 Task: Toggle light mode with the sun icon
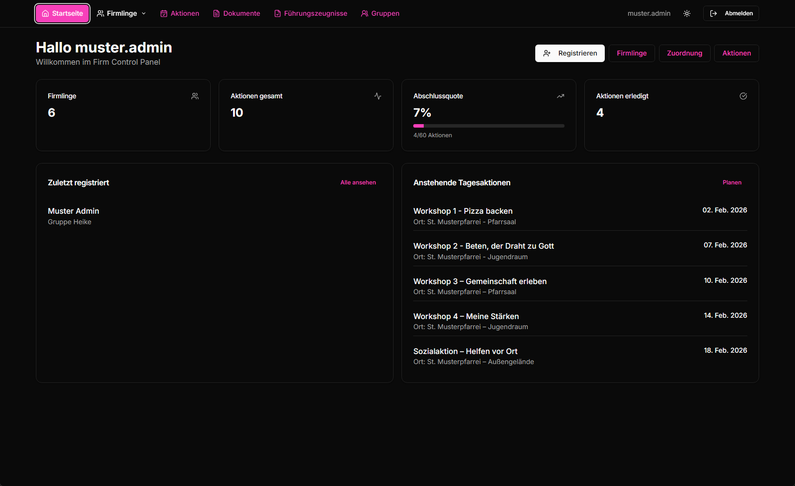click(687, 13)
